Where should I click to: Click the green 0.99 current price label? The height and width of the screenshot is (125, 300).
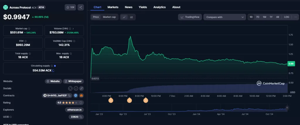(x=291, y=64)
